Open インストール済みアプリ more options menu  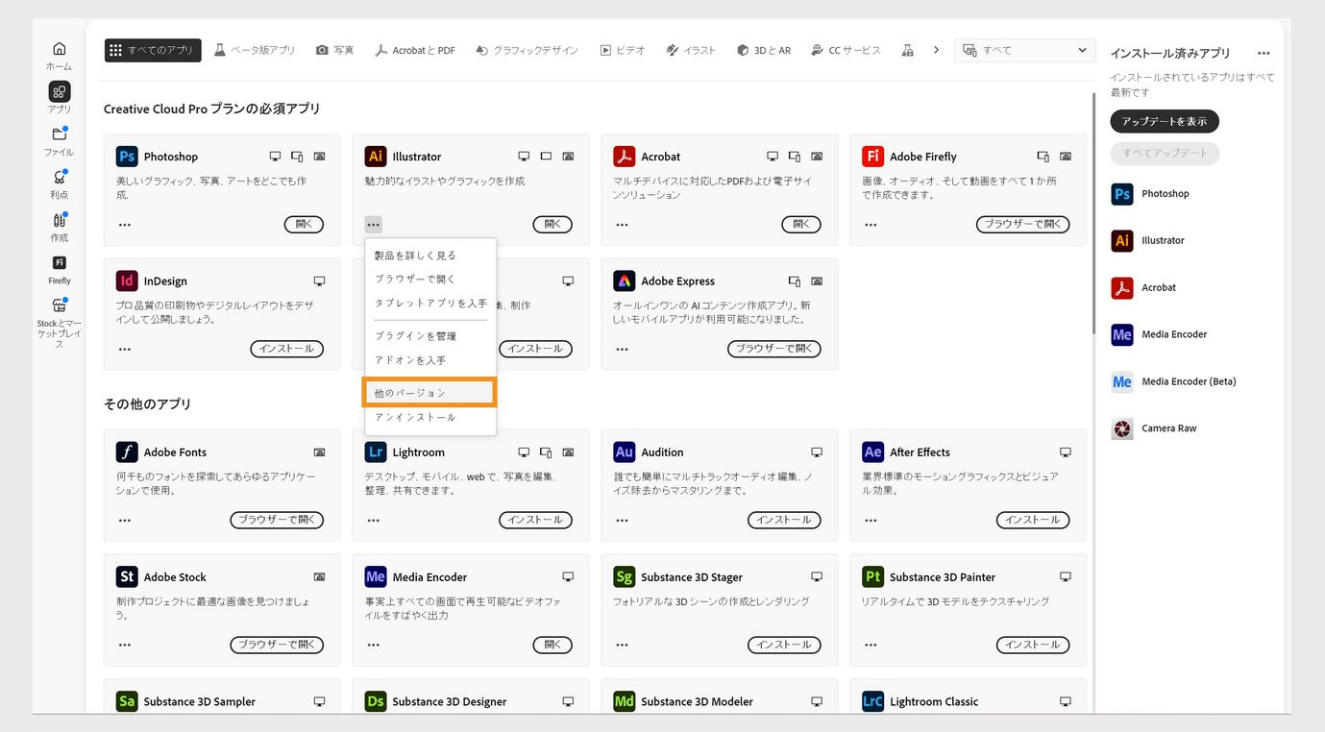pyautogui.click(x=1264, y=54)
